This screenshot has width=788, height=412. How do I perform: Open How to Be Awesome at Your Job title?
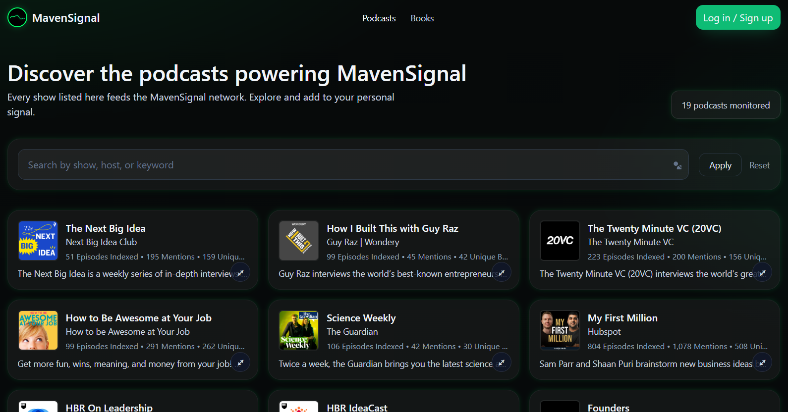click(139, 318)
